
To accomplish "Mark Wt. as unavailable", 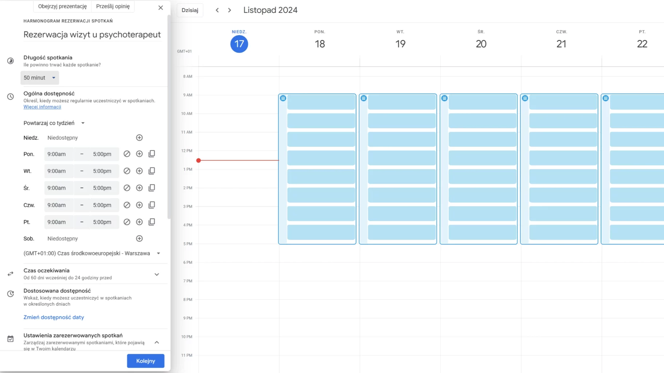I will pos(127,171).
